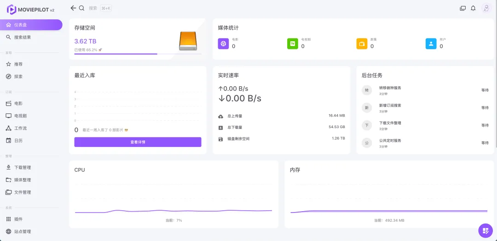
Task: Click 转移做种服务 task row text
Action: coord(390,88)
